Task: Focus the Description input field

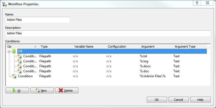Action: point(108,34)
